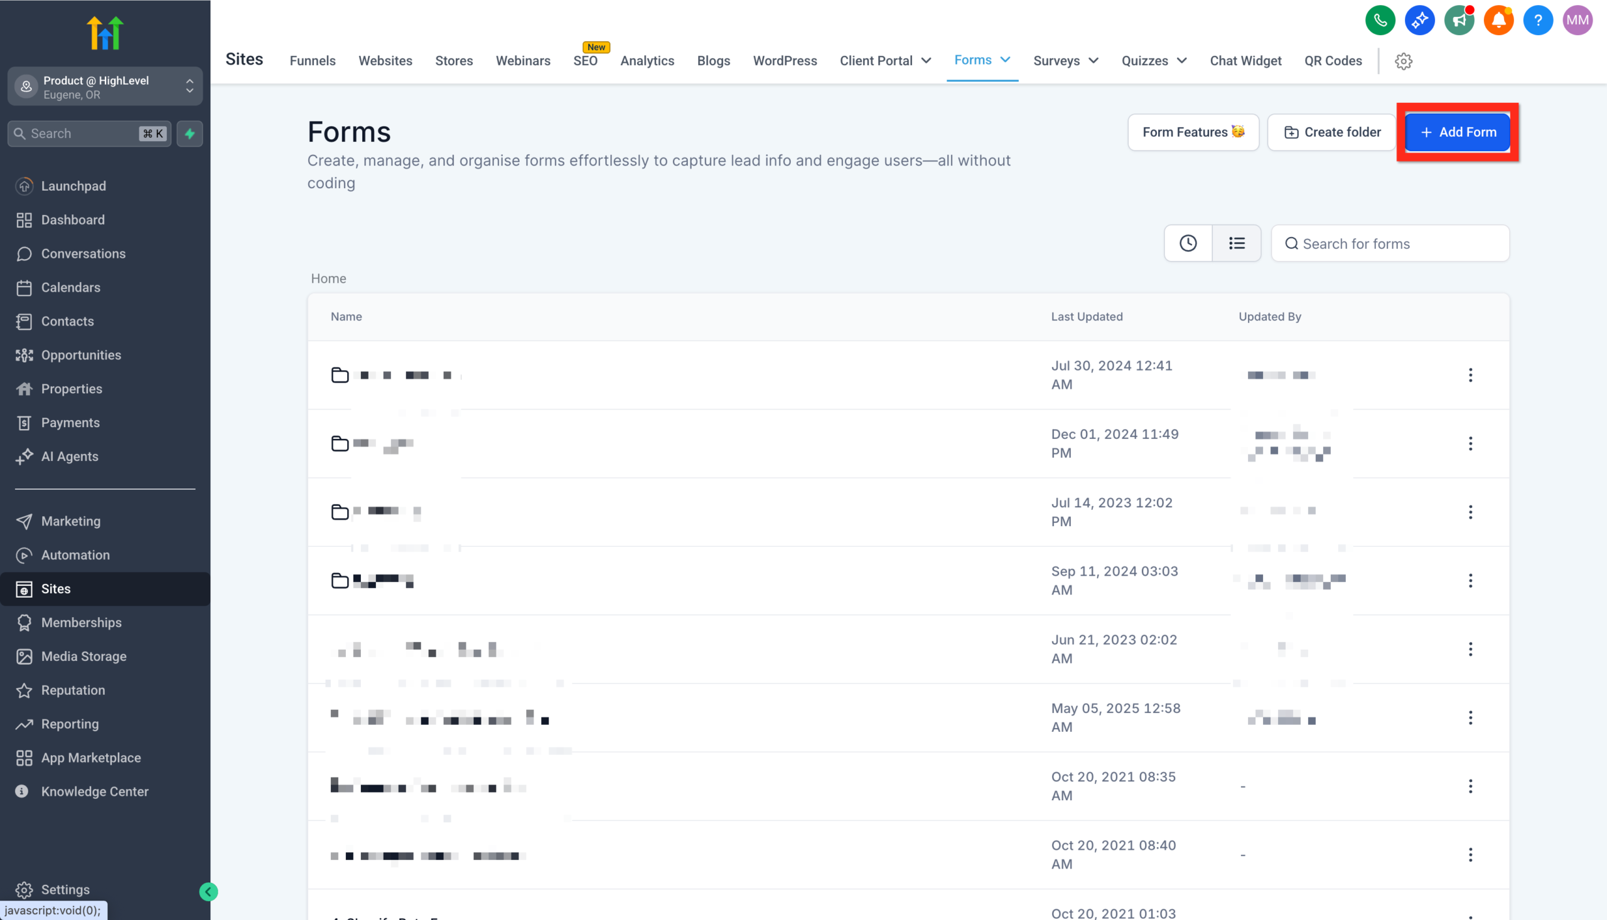Click the help question mark icon
The height and width of the screenshot is (920, 1607).
[1538, 19]
